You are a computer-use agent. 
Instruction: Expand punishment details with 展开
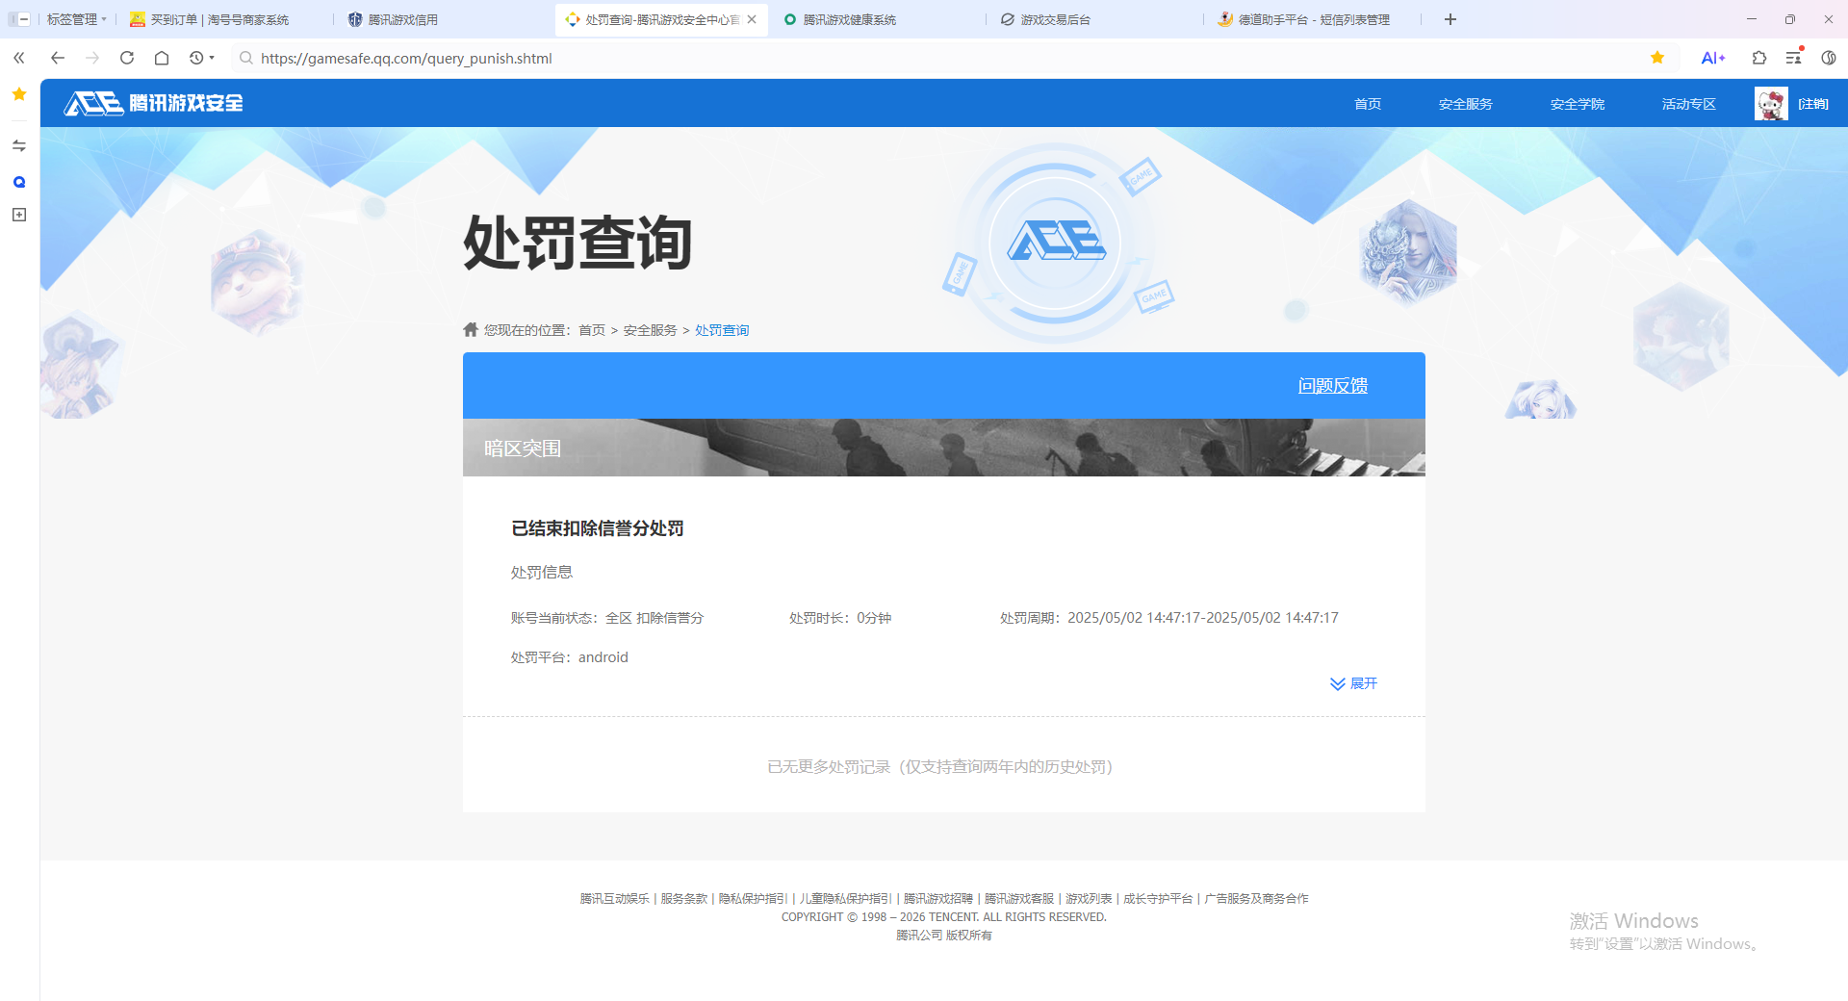point(1354,683)
